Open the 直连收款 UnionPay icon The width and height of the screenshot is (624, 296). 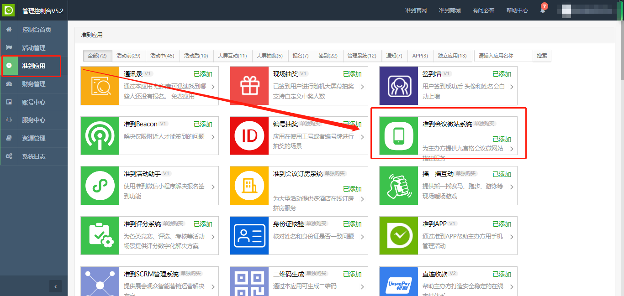(x=398, y=283)
